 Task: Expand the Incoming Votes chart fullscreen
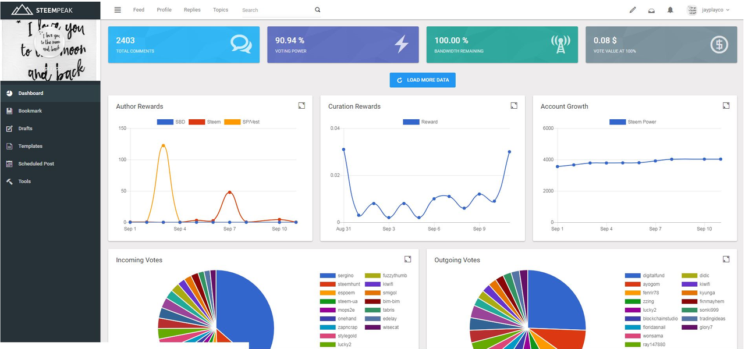[x=408, y=259]
